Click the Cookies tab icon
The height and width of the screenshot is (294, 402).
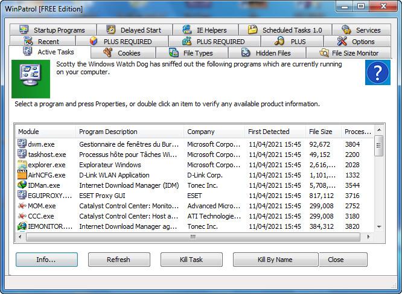pos(108,53)
